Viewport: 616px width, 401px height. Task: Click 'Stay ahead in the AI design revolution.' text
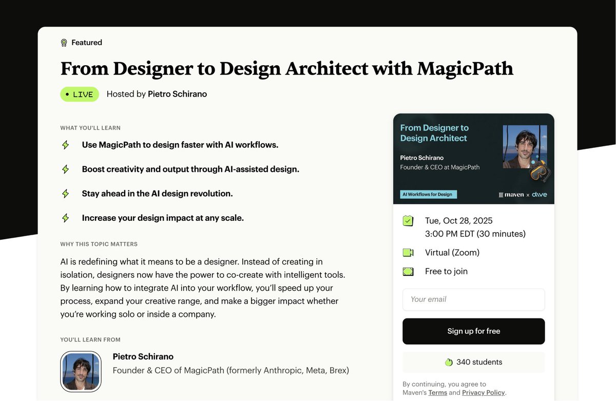click(x=158, y=194)
